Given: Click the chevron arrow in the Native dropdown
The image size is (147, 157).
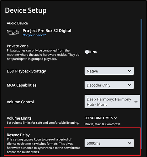Looking at the screenshot, I should tap(129, 71).
